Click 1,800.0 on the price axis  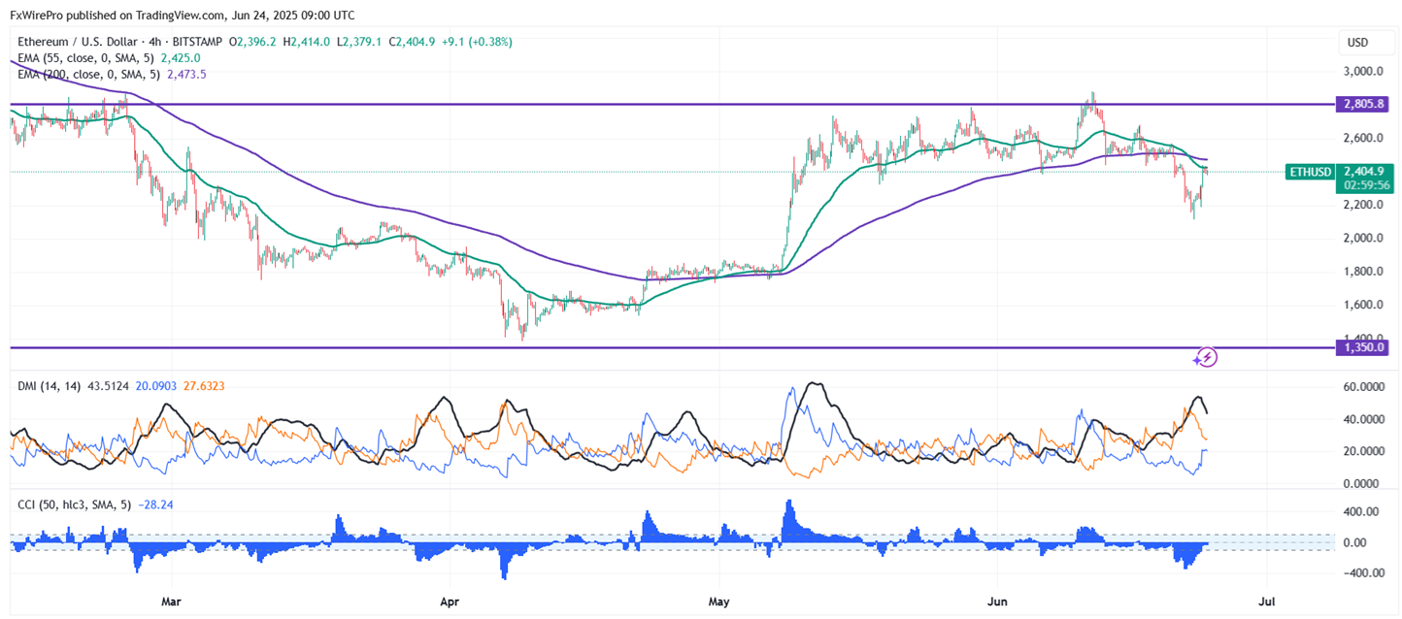coord(1362,272)
